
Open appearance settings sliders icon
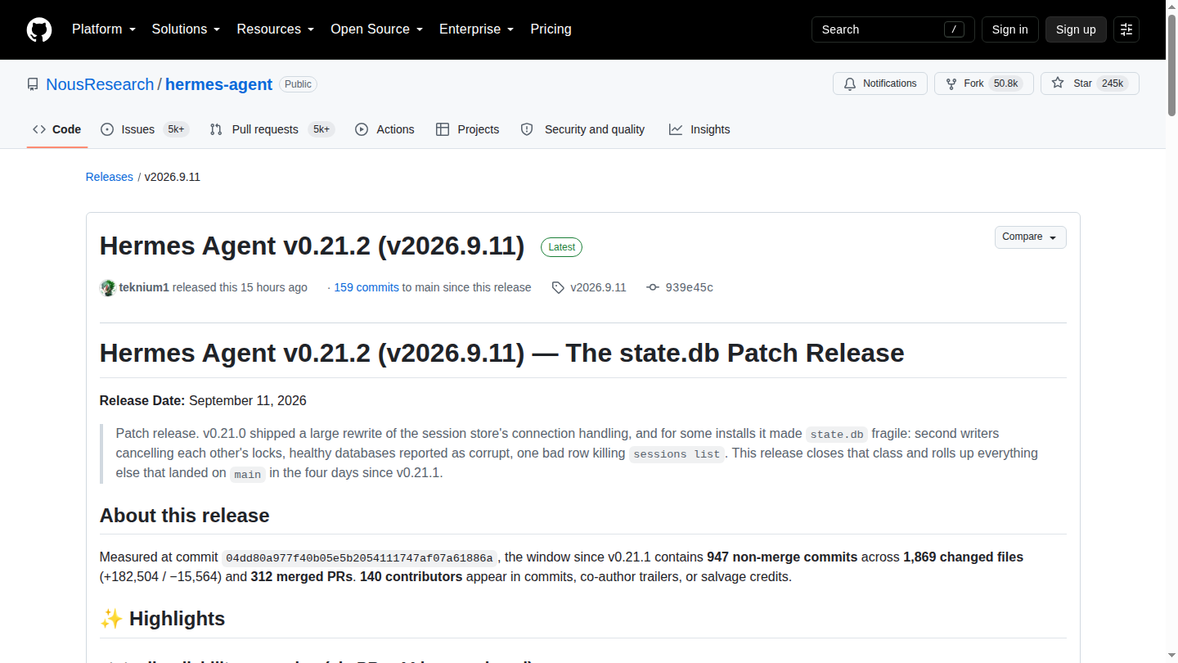click(x=1126, y=29)
